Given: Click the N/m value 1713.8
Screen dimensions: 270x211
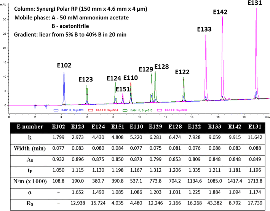Looking at the screenshot, I should coord(255,181).
